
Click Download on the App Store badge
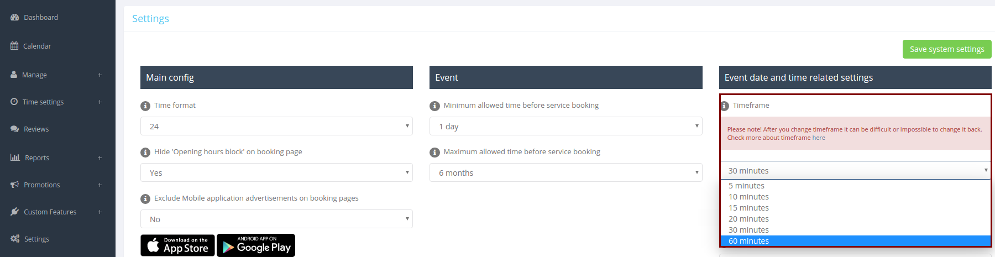point(177,245)
